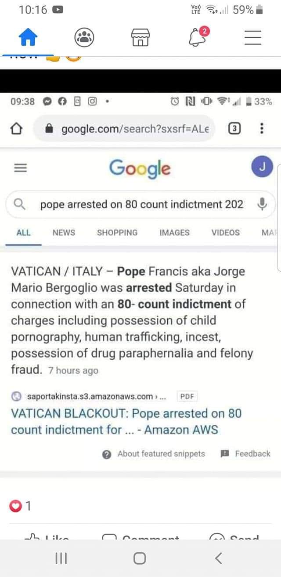Open the Facebook hamburger menu
The height and width of the screenshot is (577, 281).
(253, 38)
